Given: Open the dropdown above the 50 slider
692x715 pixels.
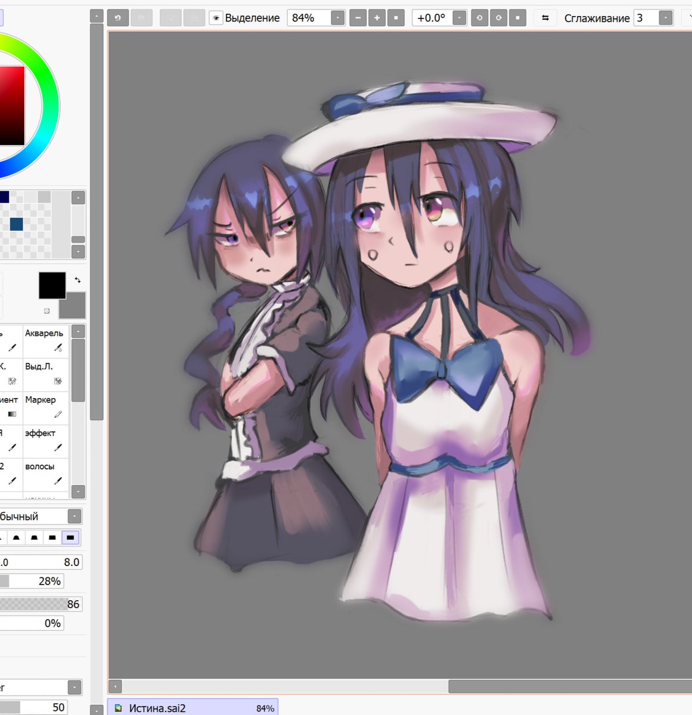Looking at the screenshot, I should (75, 688).
